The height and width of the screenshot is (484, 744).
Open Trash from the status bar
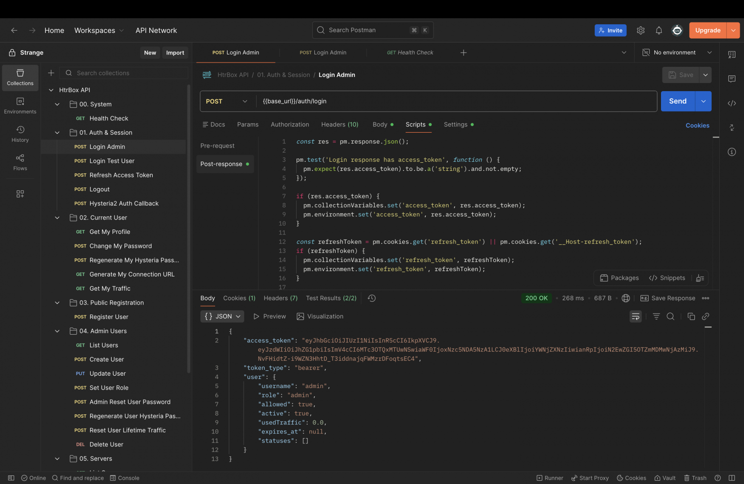tap(695, 478)
